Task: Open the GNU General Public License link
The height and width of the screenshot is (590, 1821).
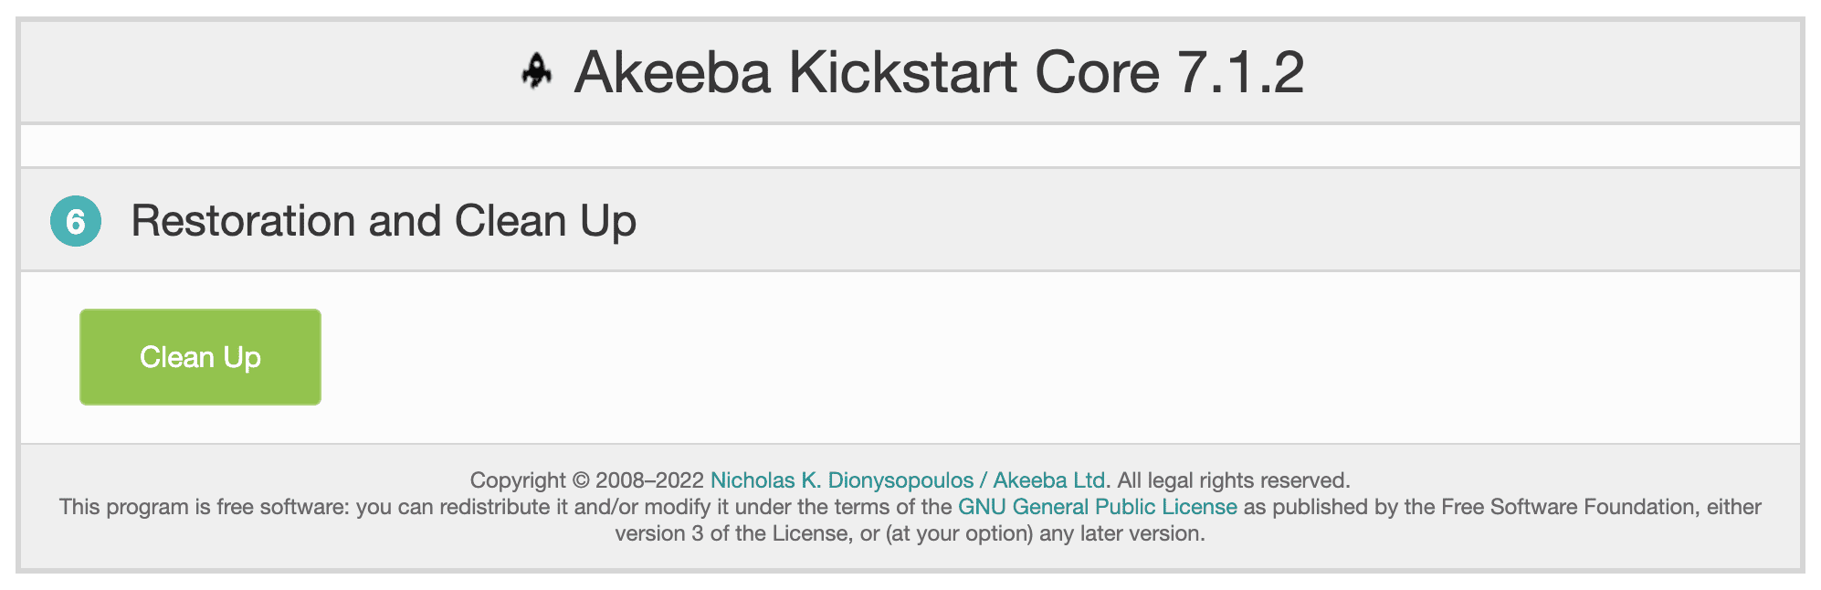Action: tap(1097, 507)
